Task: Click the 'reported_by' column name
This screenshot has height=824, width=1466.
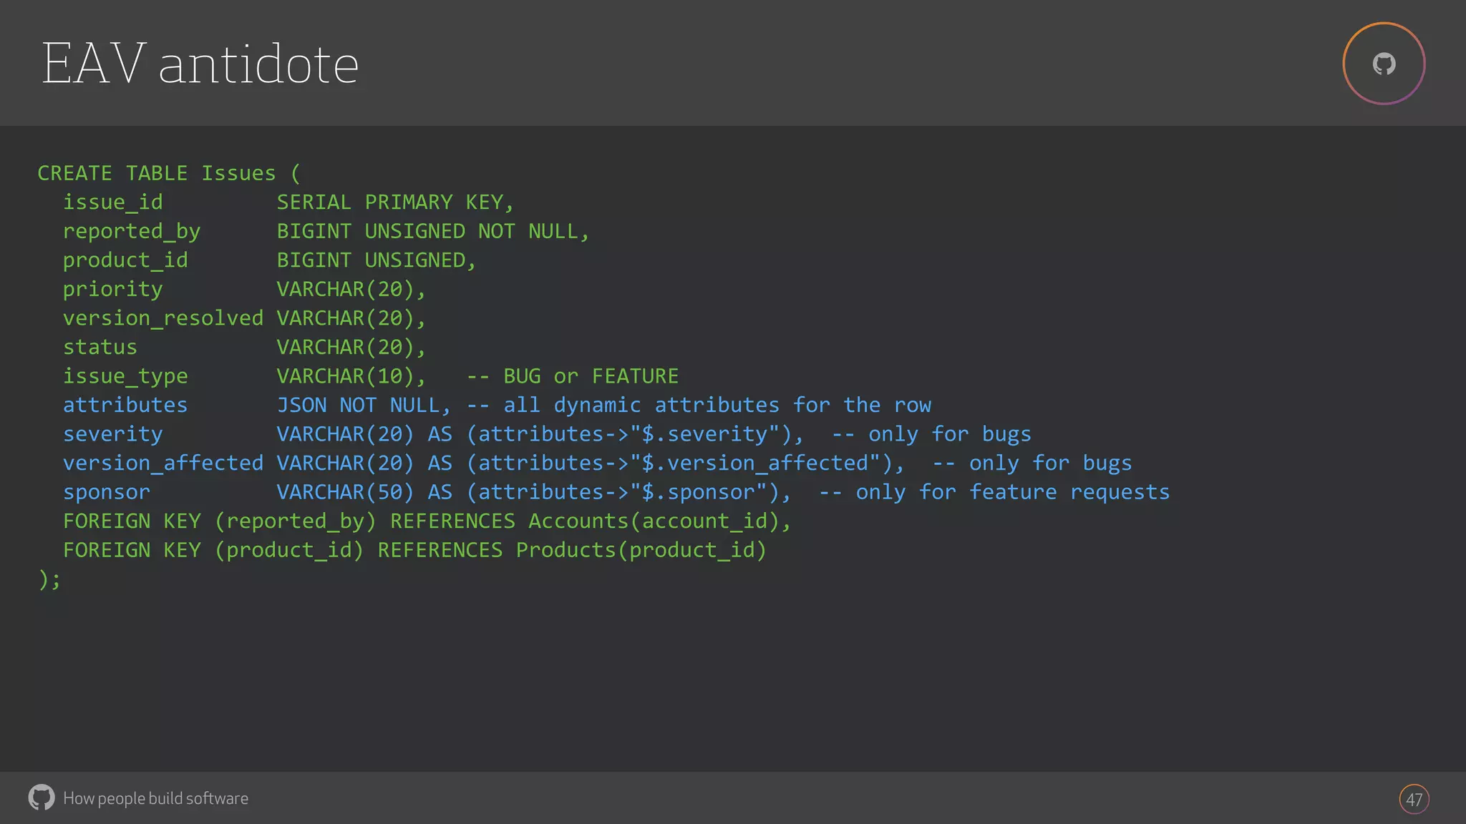Action: click(x=132, y=232)
